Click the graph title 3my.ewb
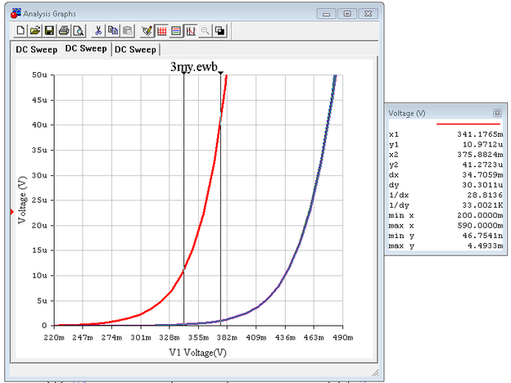Viewport: 511px width, 383px height. point(193,66)
